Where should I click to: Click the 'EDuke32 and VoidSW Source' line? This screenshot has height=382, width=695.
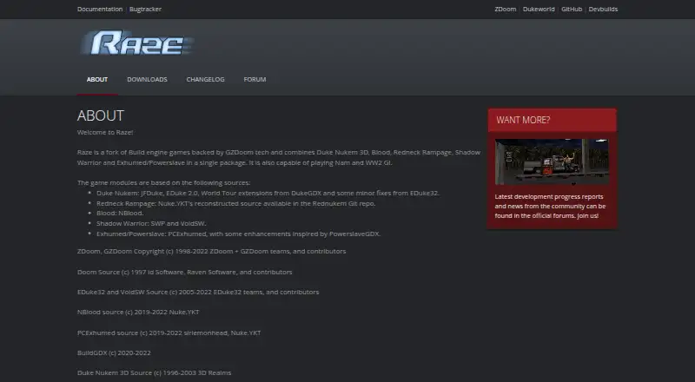[x=198, y=292]
